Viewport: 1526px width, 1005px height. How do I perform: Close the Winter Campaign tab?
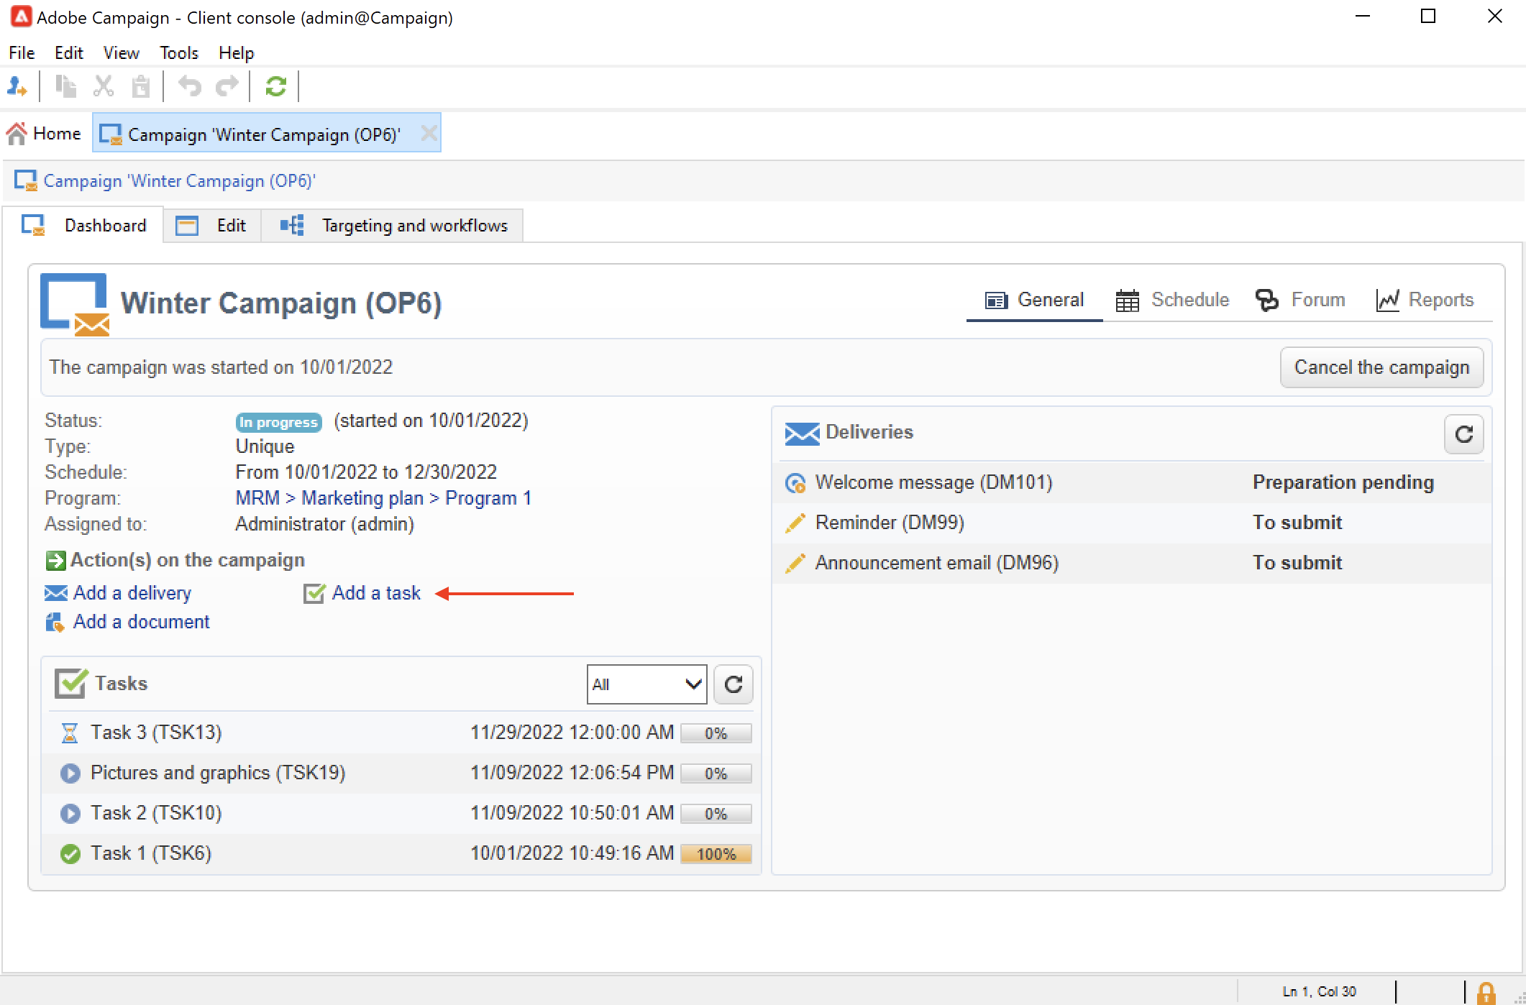coord(429,134)
